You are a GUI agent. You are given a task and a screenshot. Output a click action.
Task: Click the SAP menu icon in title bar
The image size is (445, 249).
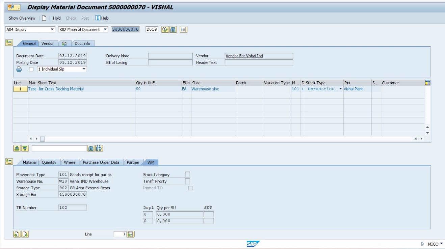14,7
